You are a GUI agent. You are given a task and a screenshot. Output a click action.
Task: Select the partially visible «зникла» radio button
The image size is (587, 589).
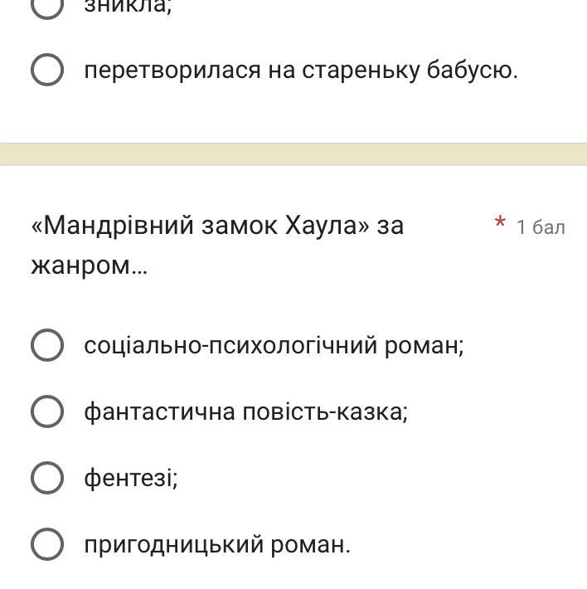click(x=47, y=7)
